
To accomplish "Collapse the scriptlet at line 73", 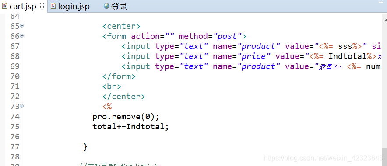I will point(22,106).
